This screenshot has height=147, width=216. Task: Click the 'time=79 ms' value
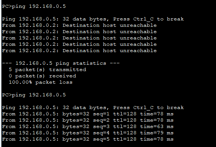point(157,133)
